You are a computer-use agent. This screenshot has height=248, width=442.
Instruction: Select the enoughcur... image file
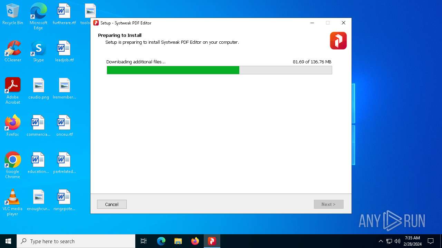coord(38,200)
